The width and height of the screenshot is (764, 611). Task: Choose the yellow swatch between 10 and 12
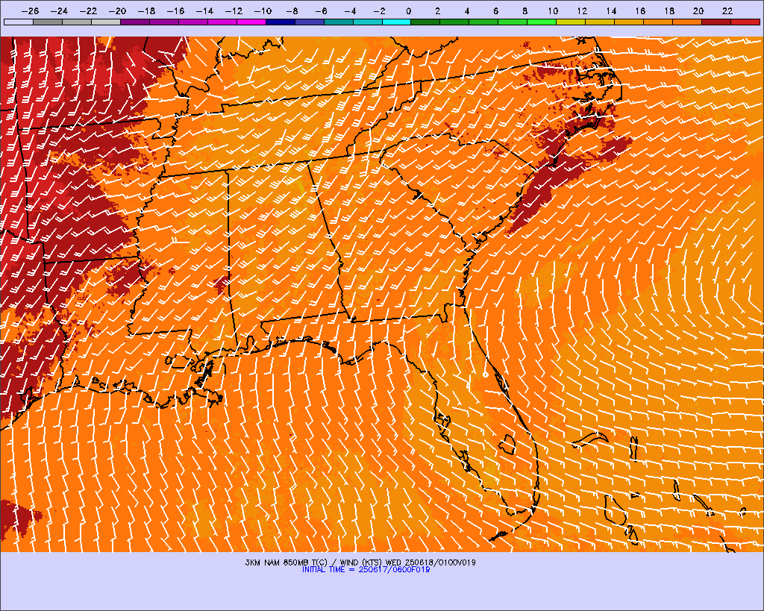pos(571,22)
